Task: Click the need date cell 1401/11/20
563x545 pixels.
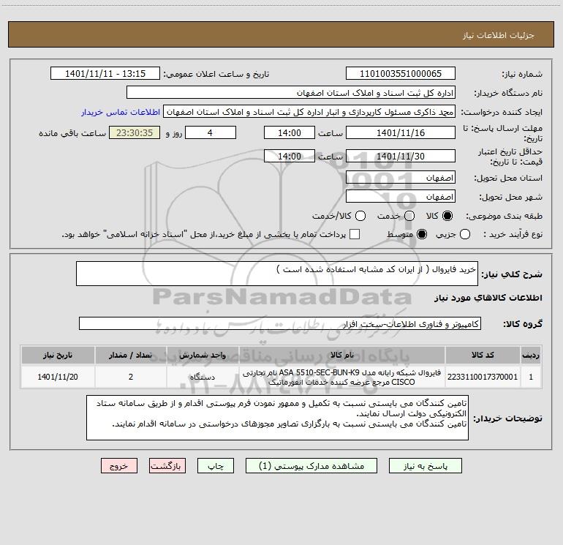Action: 58,377
